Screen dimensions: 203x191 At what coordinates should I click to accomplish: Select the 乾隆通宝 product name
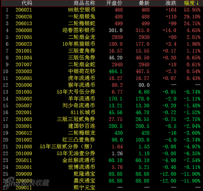(85, 174)
